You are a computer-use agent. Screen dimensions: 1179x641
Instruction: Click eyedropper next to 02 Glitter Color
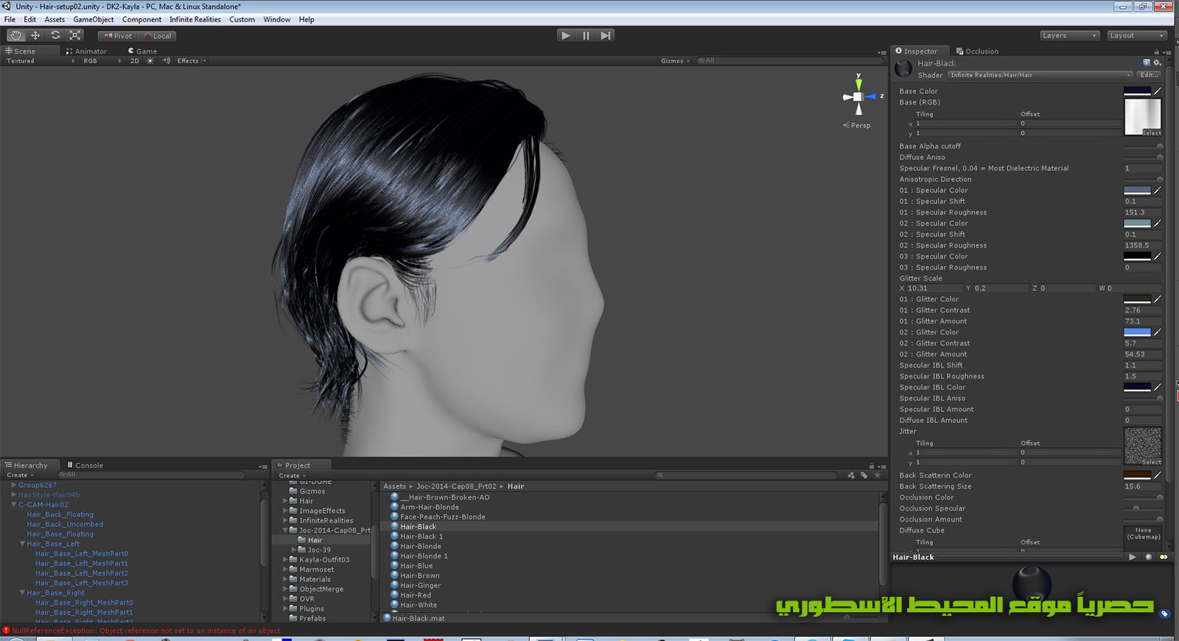pos(1158,332)
